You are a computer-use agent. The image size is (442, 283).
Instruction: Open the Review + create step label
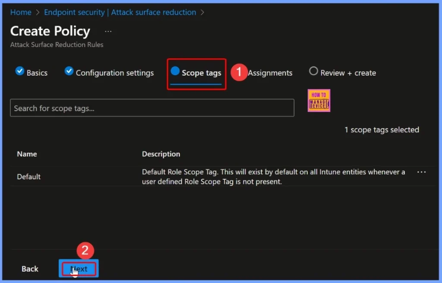click(348, 73)
